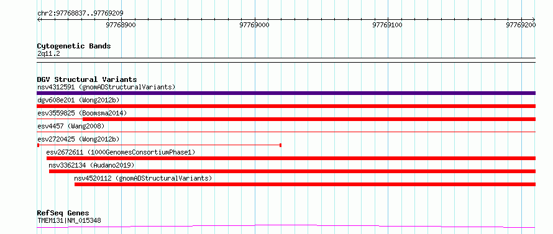Image resolution: width=553 pixels, height=234 pixels.
Task: Click variant label esv4457 (Wang2008)
Action: tap(71, 126)
